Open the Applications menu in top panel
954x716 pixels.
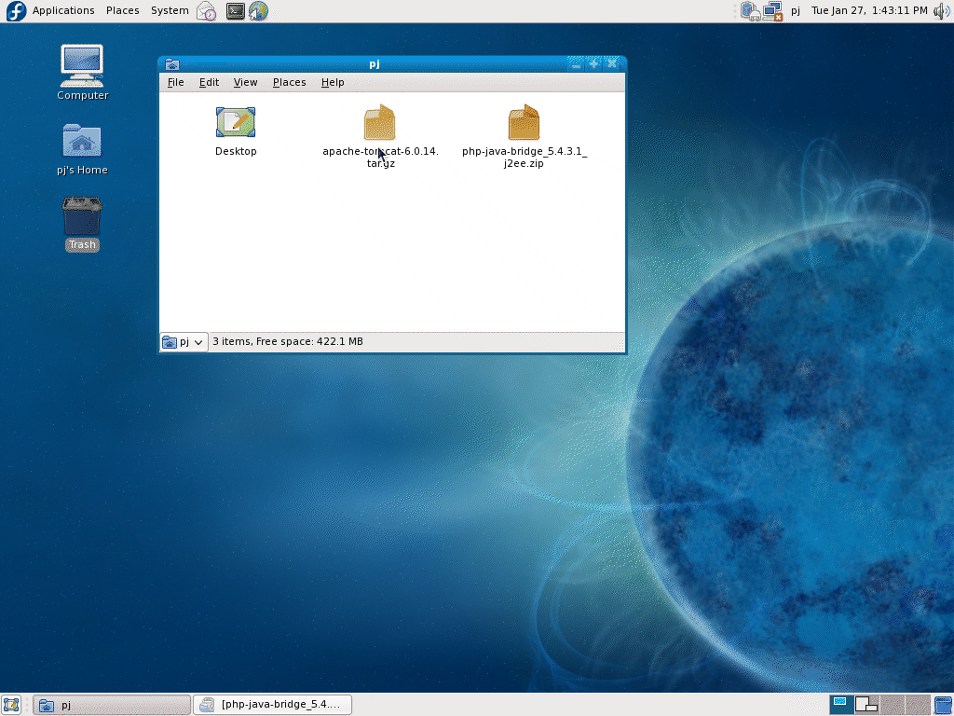(62, 11)
